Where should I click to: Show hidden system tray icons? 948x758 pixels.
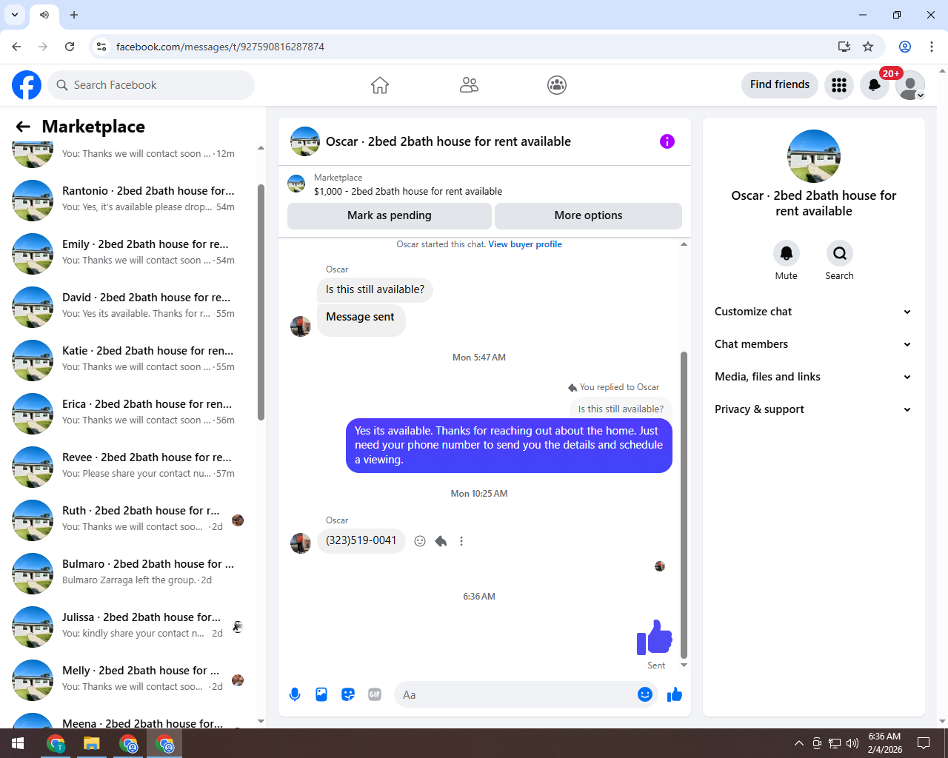coord(798,743)
